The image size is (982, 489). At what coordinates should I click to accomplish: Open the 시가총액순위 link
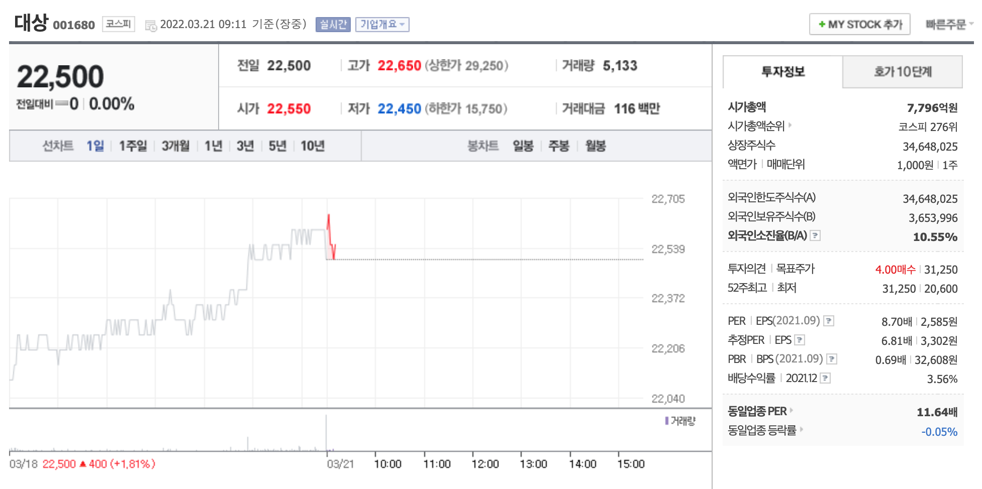point(756,126)
